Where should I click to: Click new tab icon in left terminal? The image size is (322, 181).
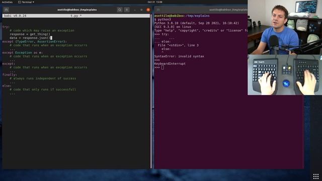(6, 10)
